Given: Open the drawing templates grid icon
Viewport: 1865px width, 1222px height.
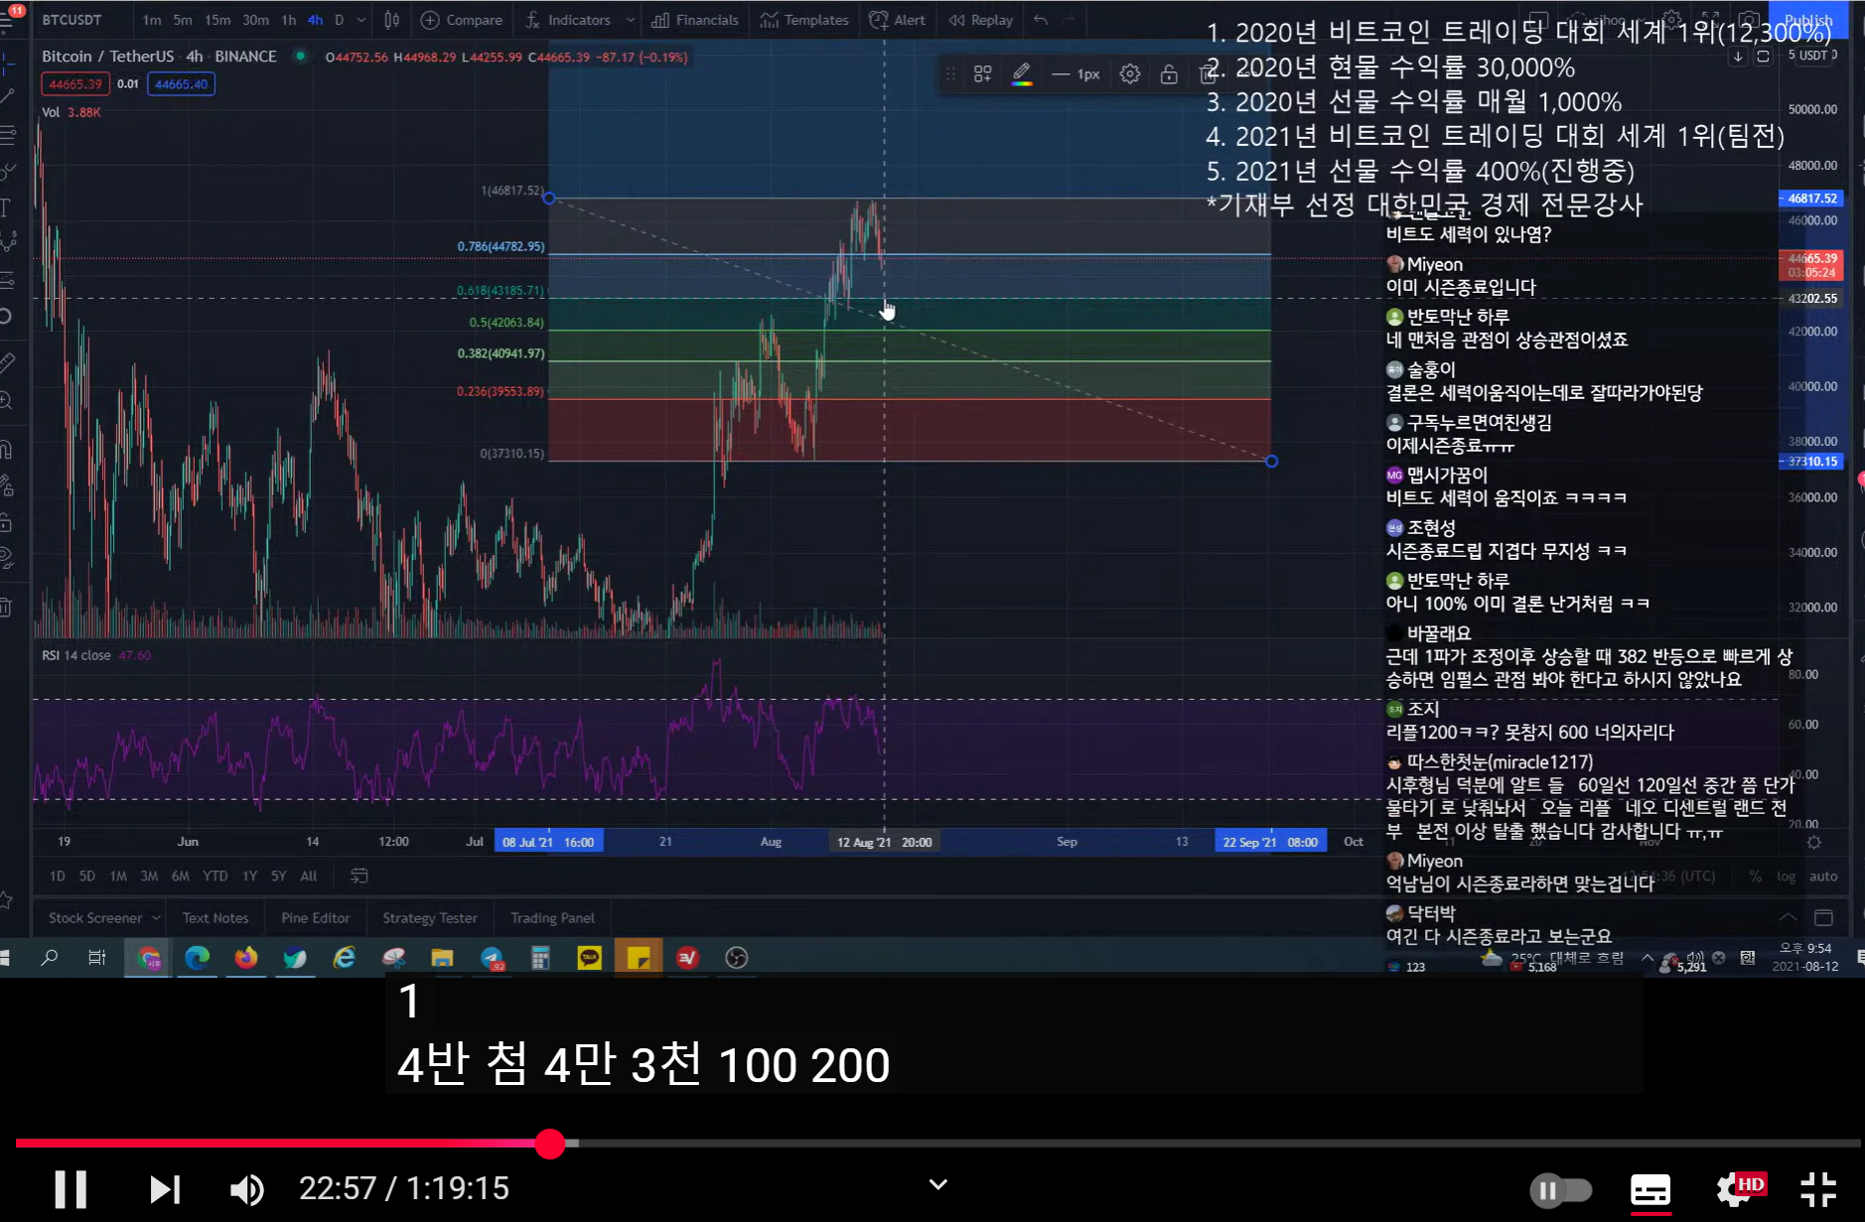Looking at the screenshot, I should [x=982, y=73].
